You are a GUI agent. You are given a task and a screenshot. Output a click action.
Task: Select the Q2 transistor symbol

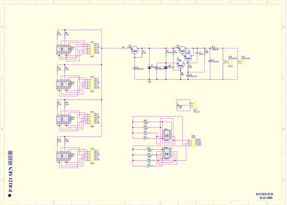[x=183, y=50]
